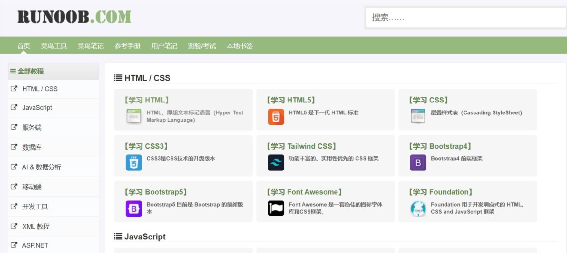Open 测验/考试 navigation item
The width and height of the screenshot is (567, 253).
pos(202,46)
